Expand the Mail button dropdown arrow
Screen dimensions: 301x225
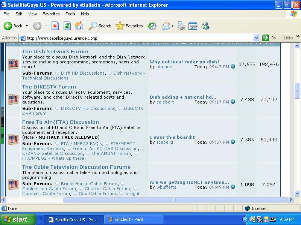point(172,26)
